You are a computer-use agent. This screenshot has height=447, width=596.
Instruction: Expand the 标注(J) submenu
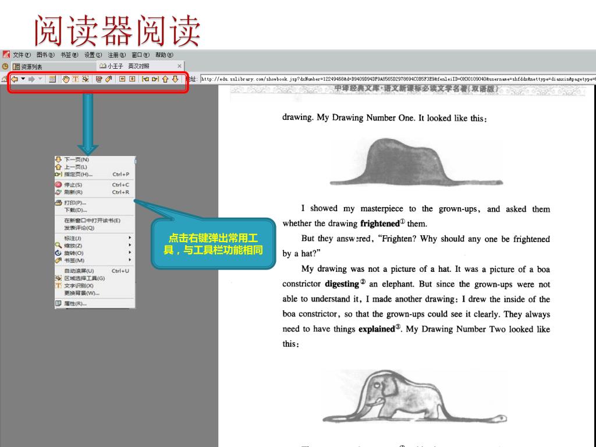click(x=95, y=238)
